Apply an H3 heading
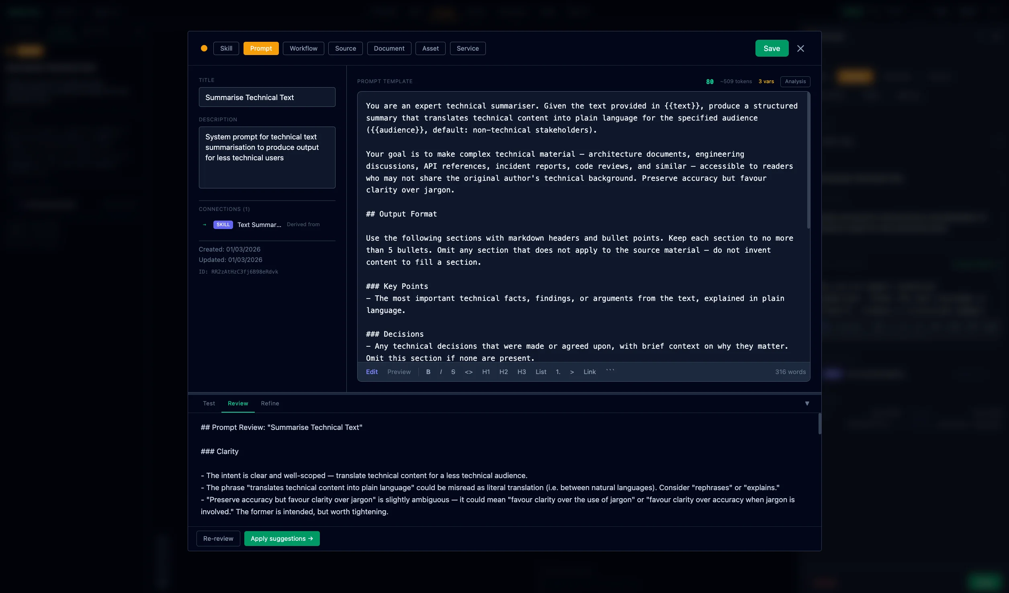The height and width of the screenshot is (593, 1009). [x=521, y=372]
